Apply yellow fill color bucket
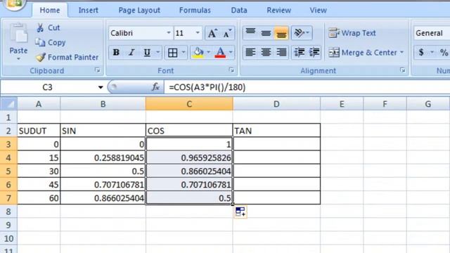This screenshot has height=253, width=450. click(198, 53)
